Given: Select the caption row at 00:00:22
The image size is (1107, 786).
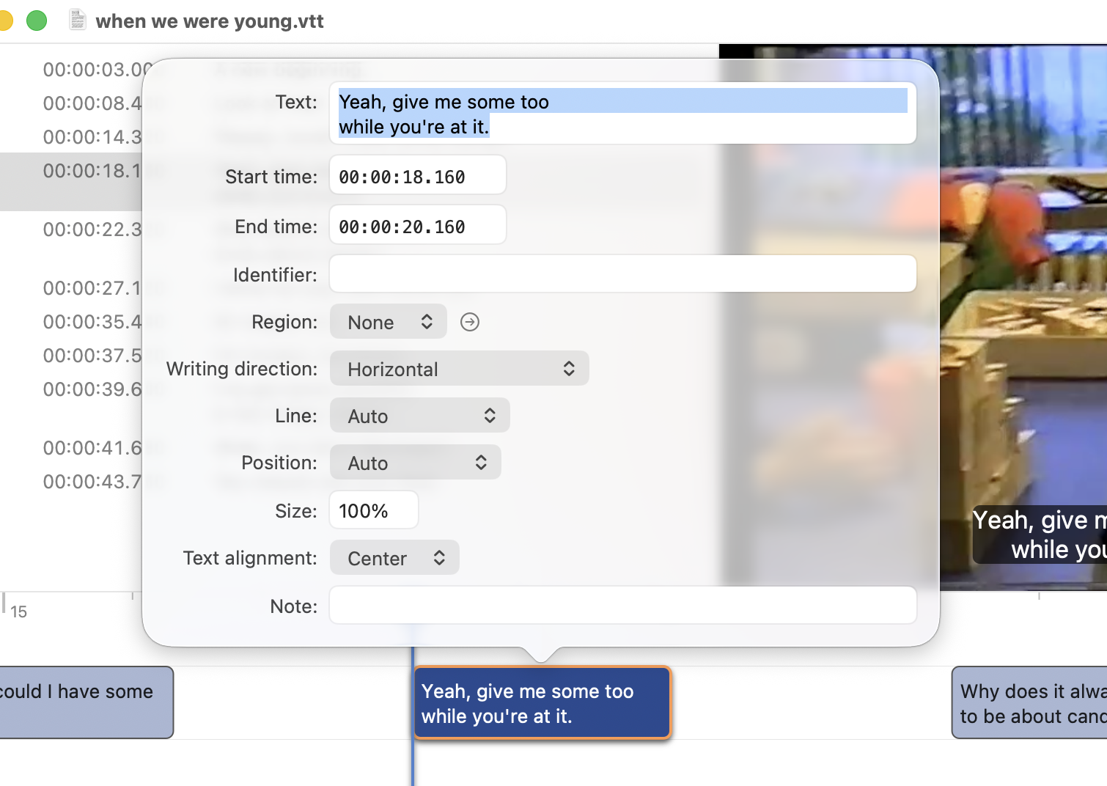Looking at the screenshot, I should click(73, 229).
